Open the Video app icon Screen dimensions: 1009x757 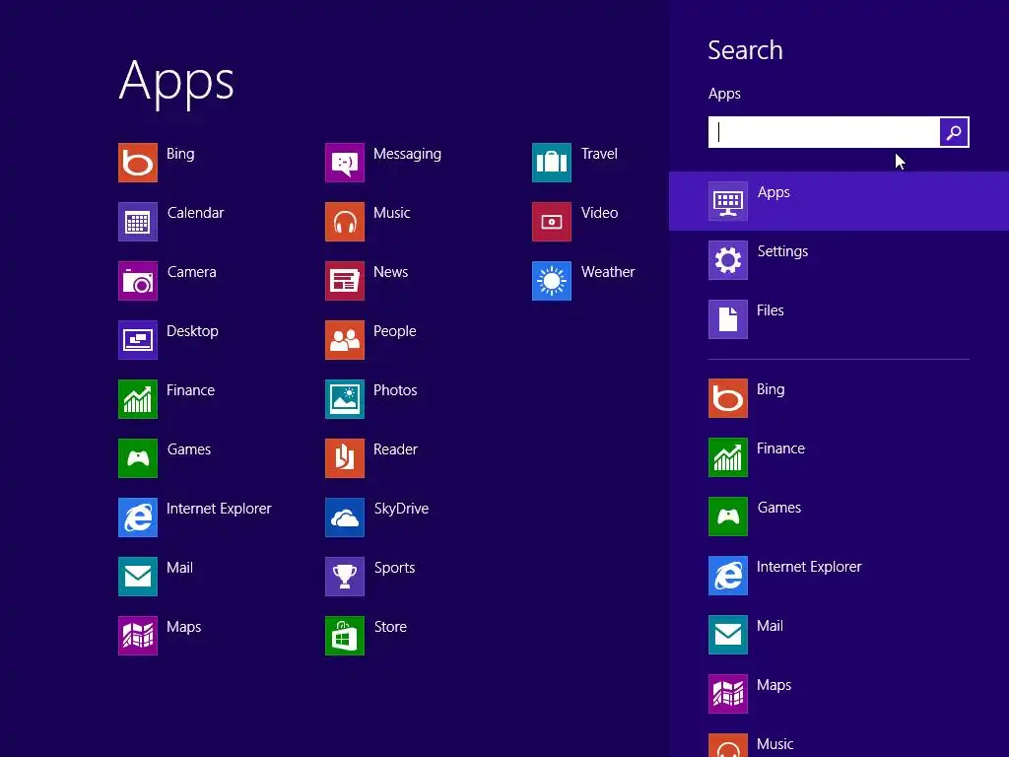[x=552, y=222]
